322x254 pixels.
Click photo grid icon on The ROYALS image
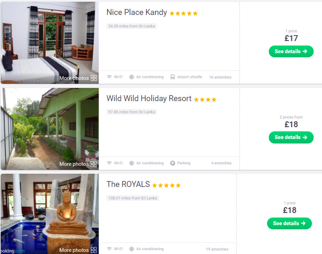click(94, 250)
